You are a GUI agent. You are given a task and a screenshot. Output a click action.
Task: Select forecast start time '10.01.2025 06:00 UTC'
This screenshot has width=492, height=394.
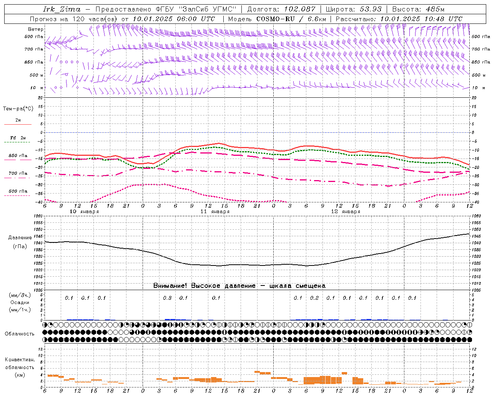pos(174,19)
